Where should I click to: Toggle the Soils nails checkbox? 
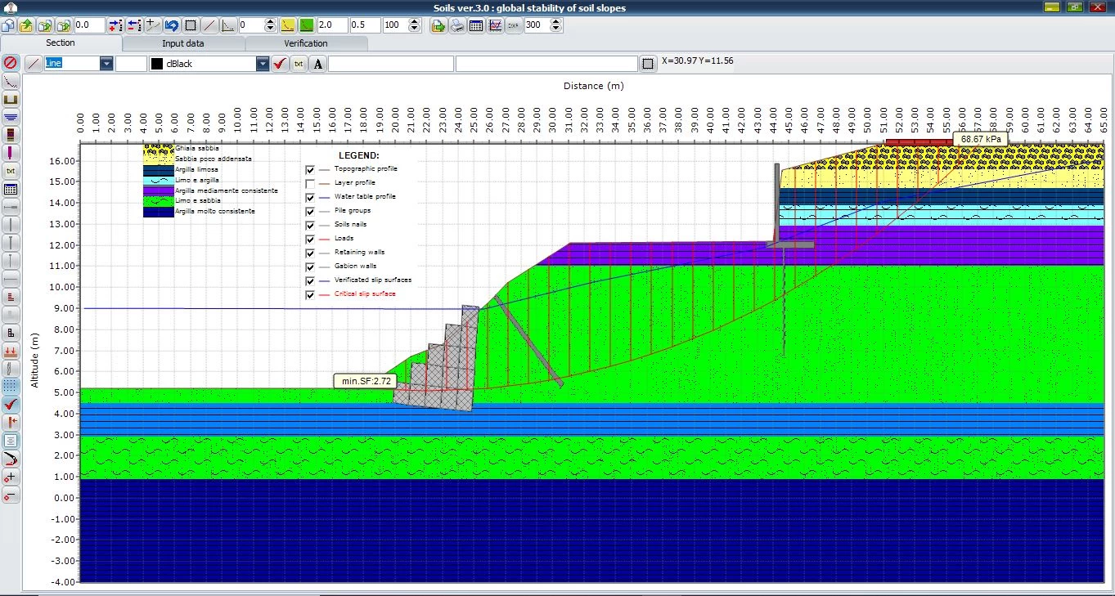pyautogui.click(x=310, y=225)
